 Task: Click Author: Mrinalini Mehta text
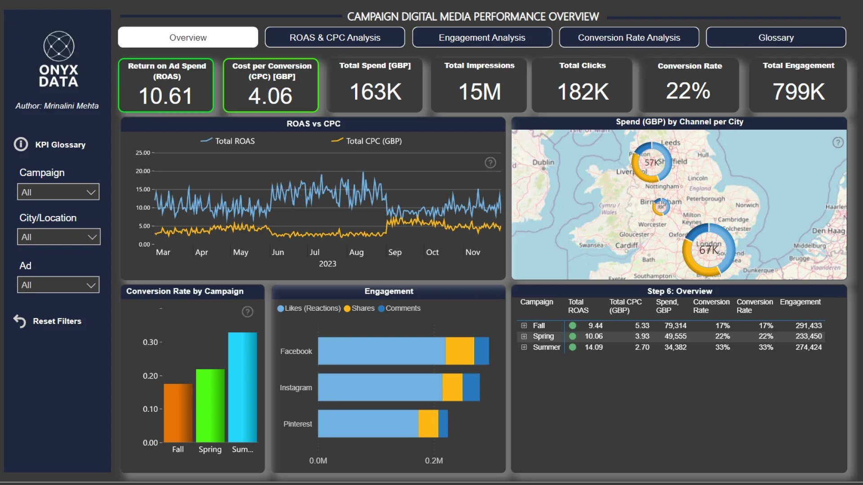(57, 106)
